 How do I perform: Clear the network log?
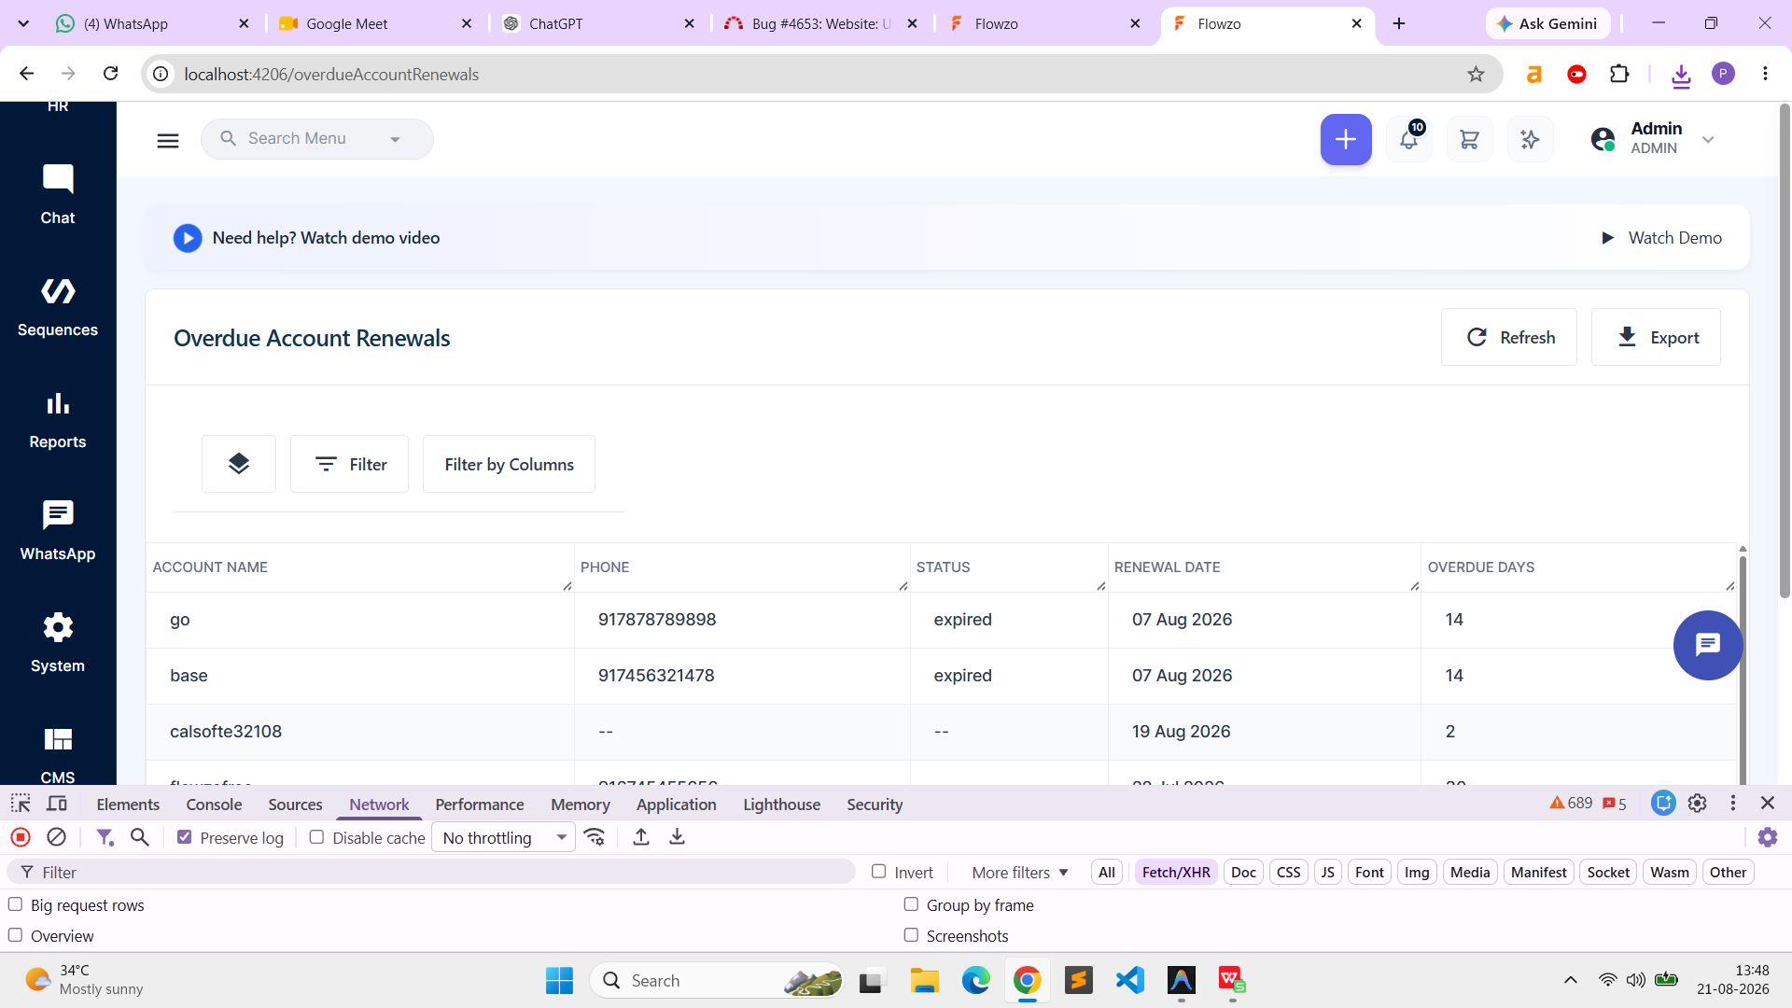[x=56, y=837]
